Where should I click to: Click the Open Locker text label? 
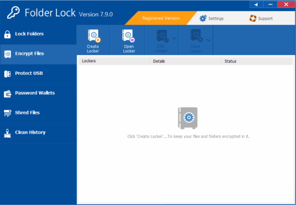[129, 48]
